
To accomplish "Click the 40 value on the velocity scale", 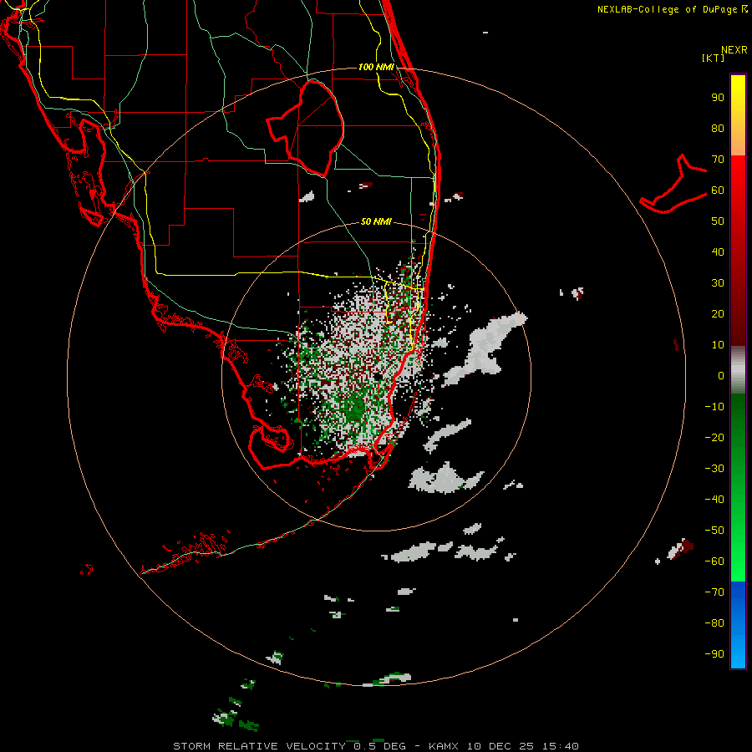I will 718,252.
